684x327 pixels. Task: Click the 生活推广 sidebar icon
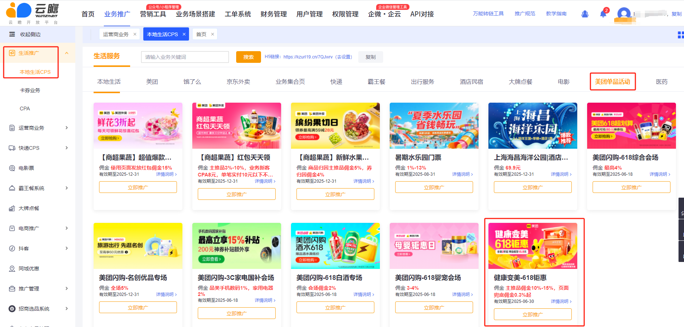[12, 53]
